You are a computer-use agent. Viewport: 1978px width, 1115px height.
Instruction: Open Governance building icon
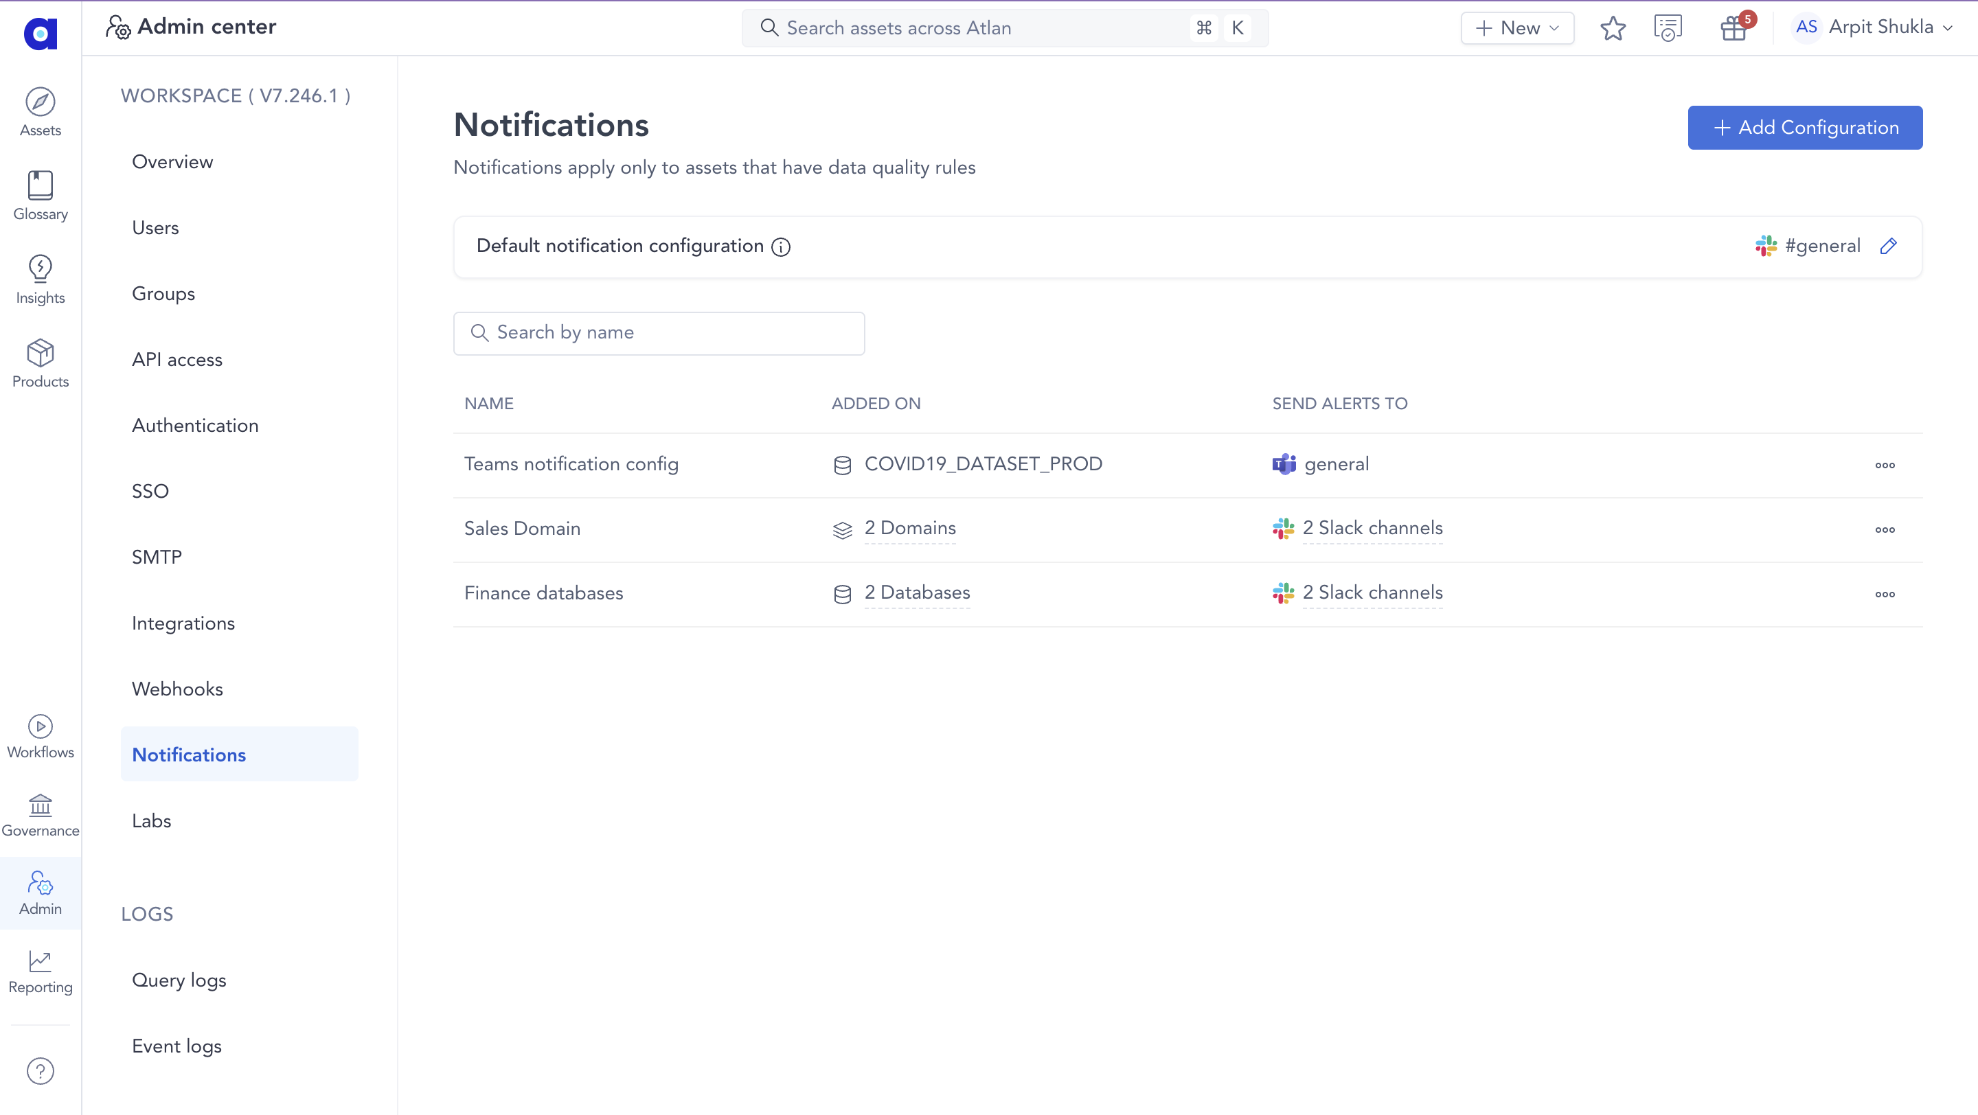(40, 805)
